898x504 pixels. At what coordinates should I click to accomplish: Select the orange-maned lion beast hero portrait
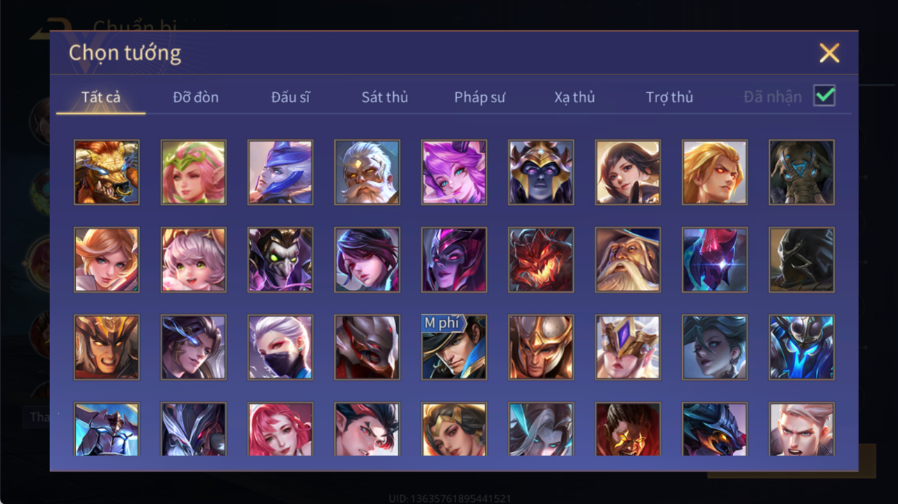pyautogui.click(x=107, y=172)
